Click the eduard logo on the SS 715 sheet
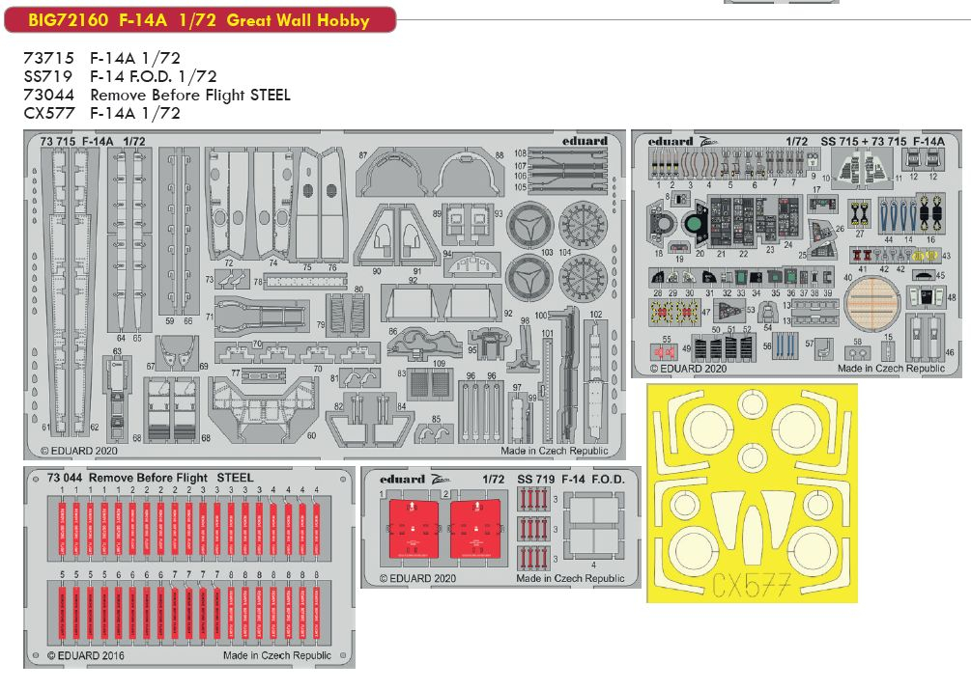Viewport: 971px width, 690px height. coord(671,142)
